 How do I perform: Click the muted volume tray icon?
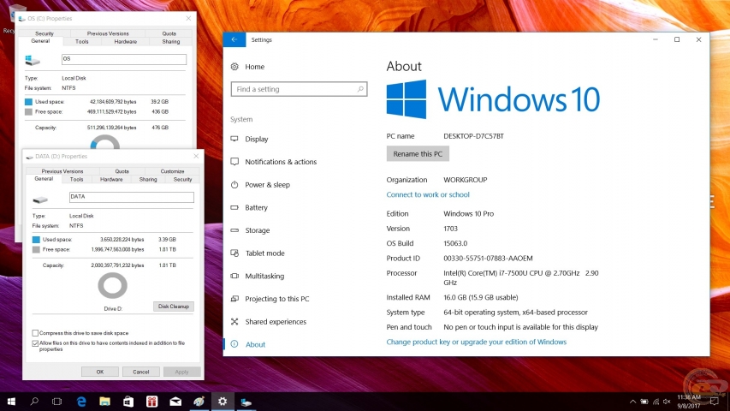tap(667, 402)
